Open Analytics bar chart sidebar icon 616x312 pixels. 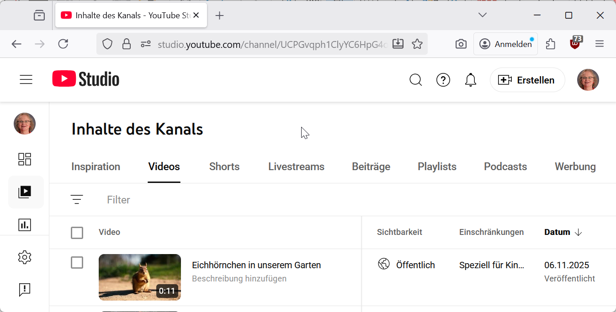[x=25, y=224]
